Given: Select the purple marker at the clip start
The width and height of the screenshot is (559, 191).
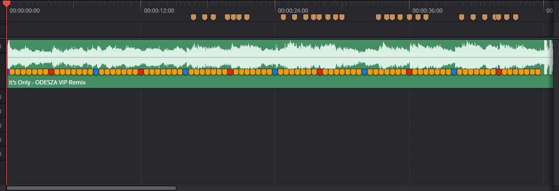Looking at the screenshot, I should click(x=8, y=72).
